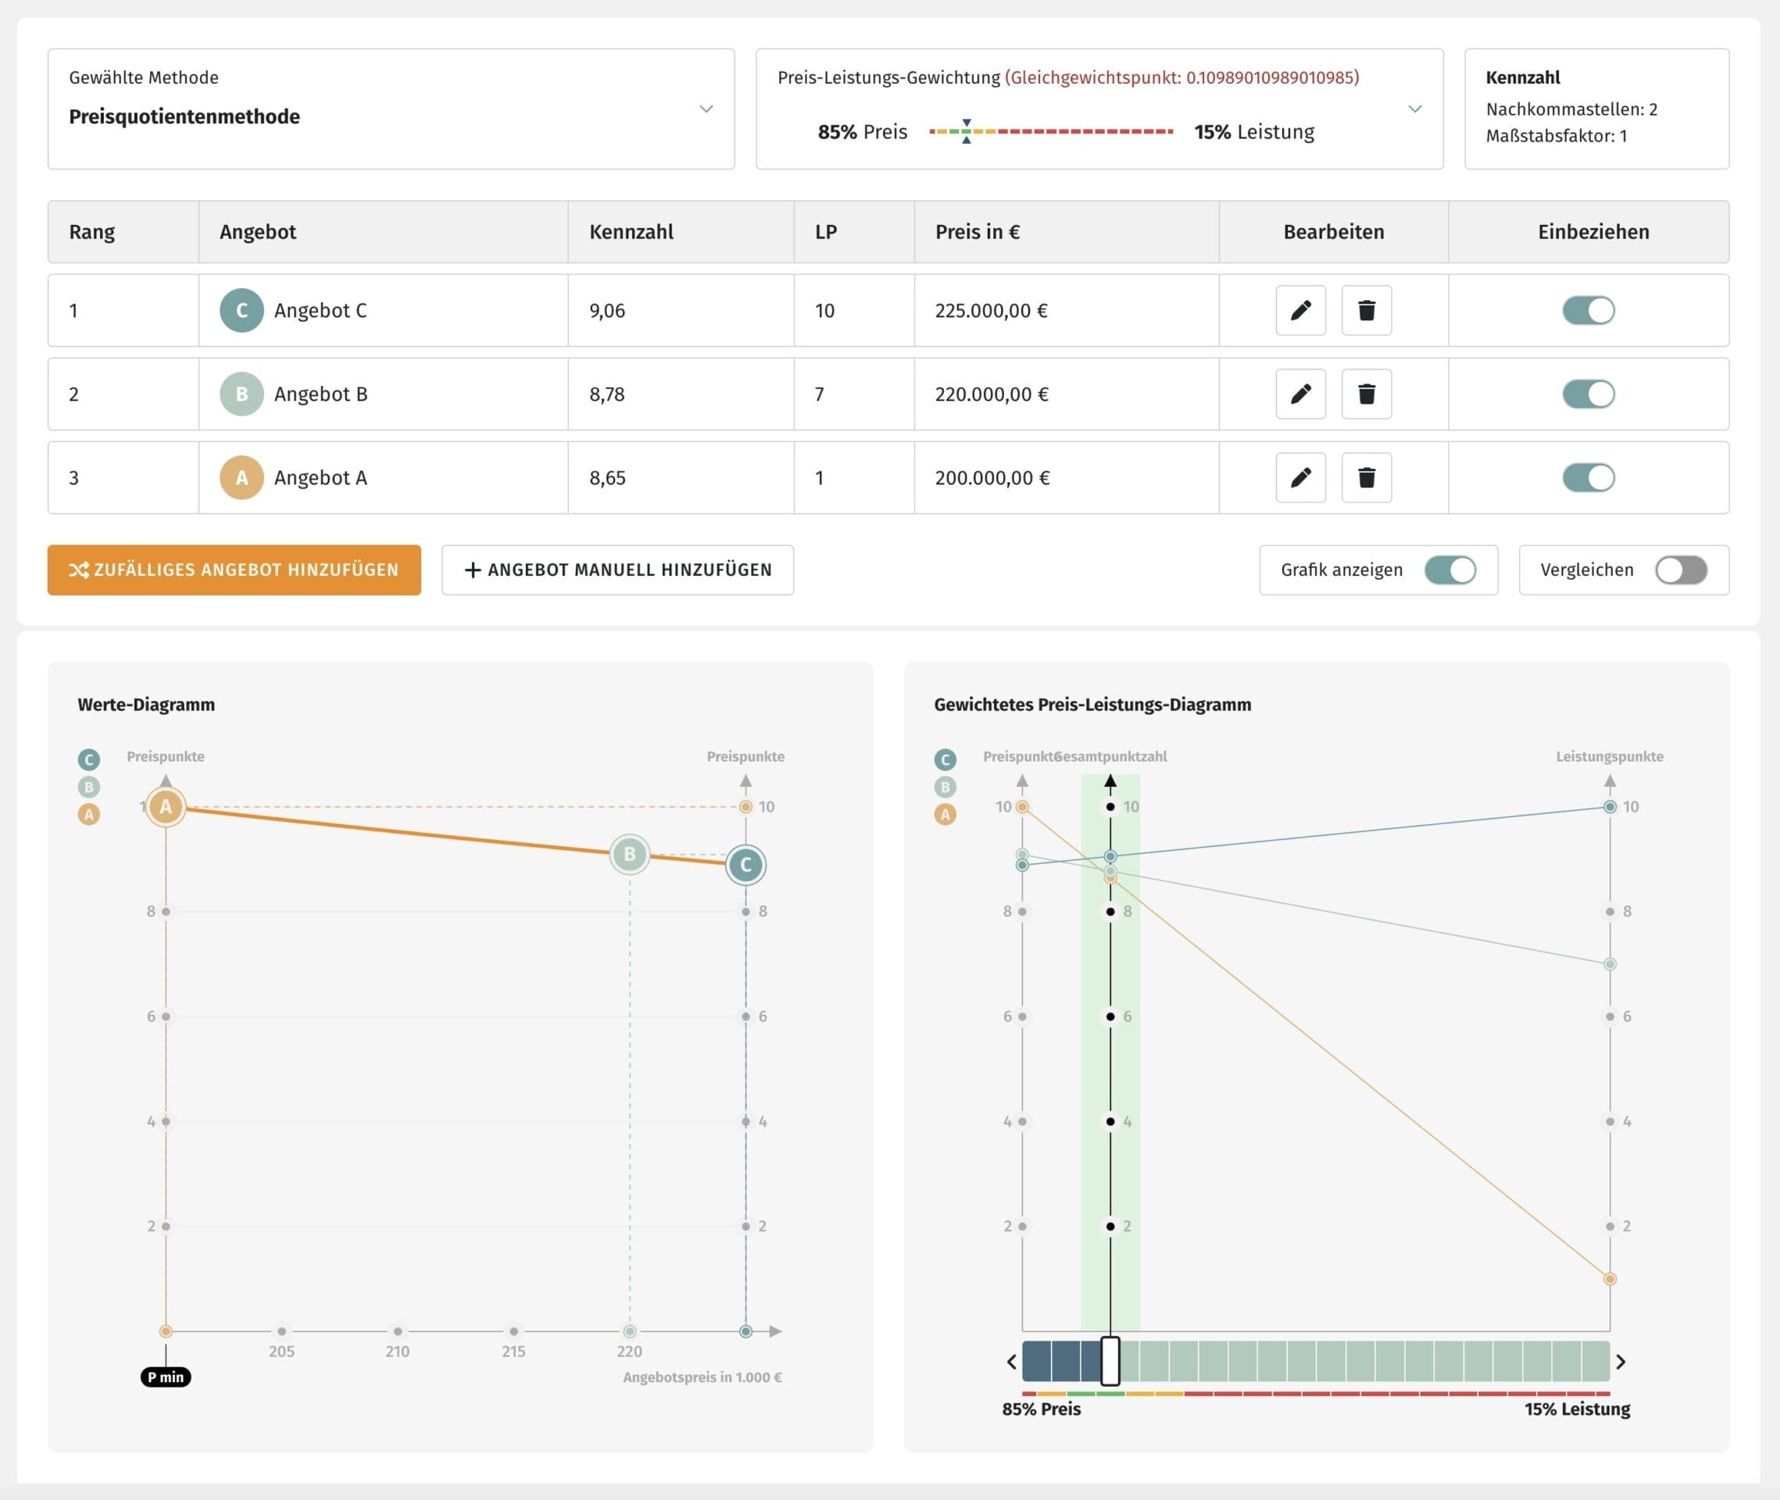Image resolution: width=1780 pixels, height=1500 pixels.
Task: Click the white weighting slider handle
Action: 1110,1360
